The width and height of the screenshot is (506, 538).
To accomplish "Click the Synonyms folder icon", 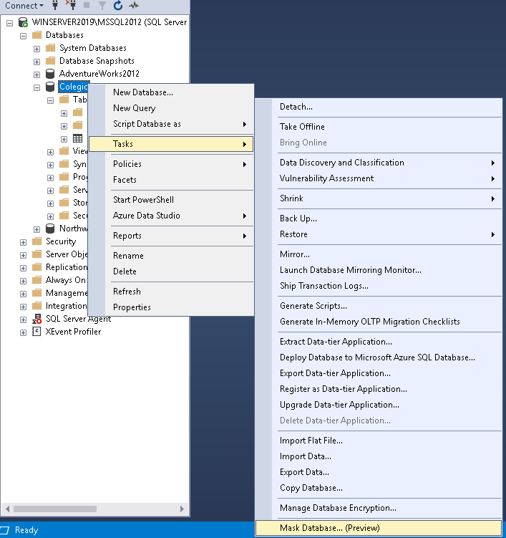I will coord(64,164).
